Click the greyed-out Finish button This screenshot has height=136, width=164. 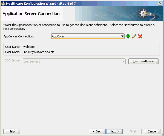133,131
